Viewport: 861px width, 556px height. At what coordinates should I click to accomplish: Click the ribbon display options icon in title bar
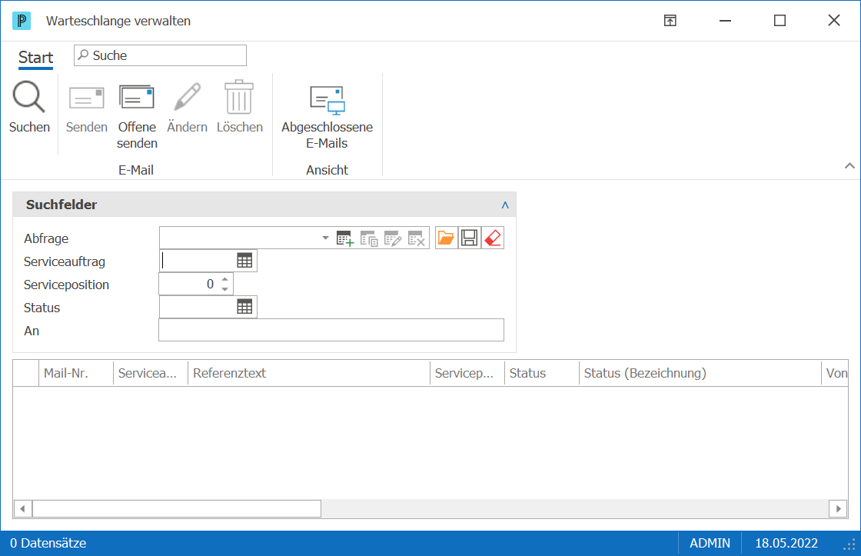pos(670,21)
